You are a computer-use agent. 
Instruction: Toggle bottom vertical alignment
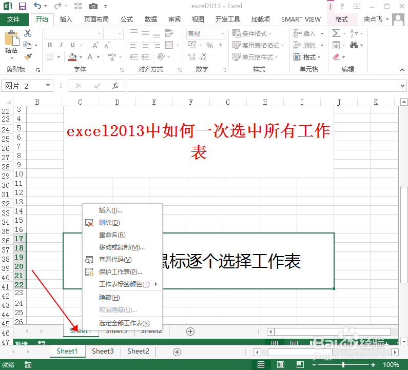tap(157, 34)
